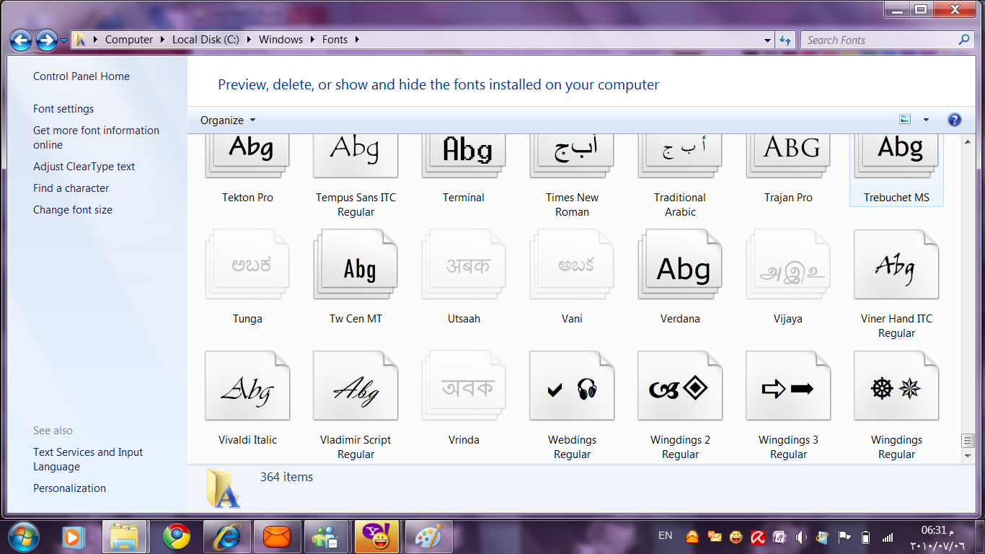The height and width of the screenshot is (554, 985).
Task: Select the Trajan Pro font icon
Action: [x=788, y=157]
